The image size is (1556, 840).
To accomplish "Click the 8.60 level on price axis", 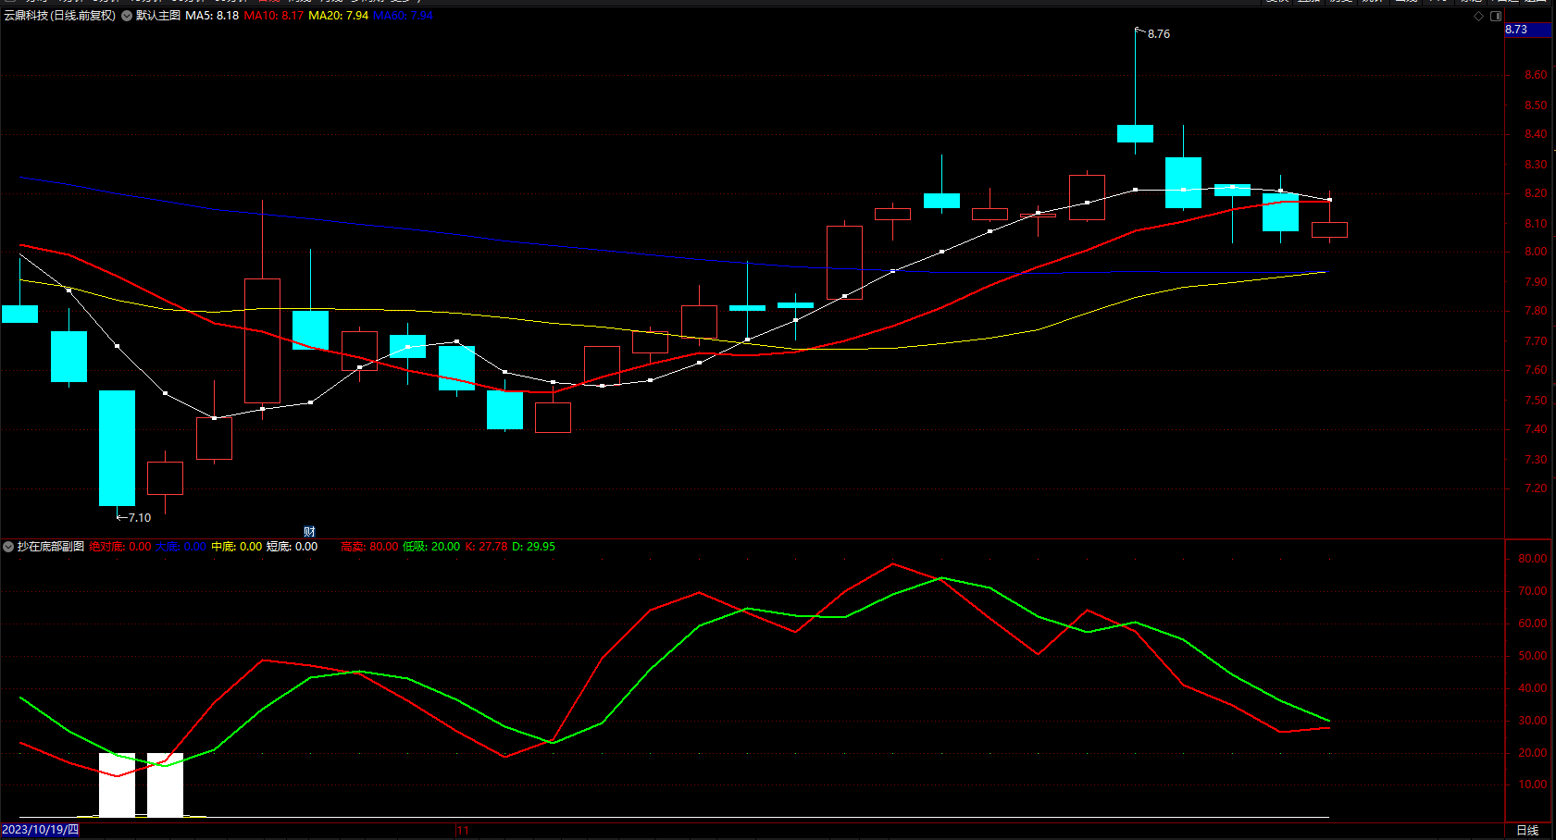I will [x=1536, y=75].
